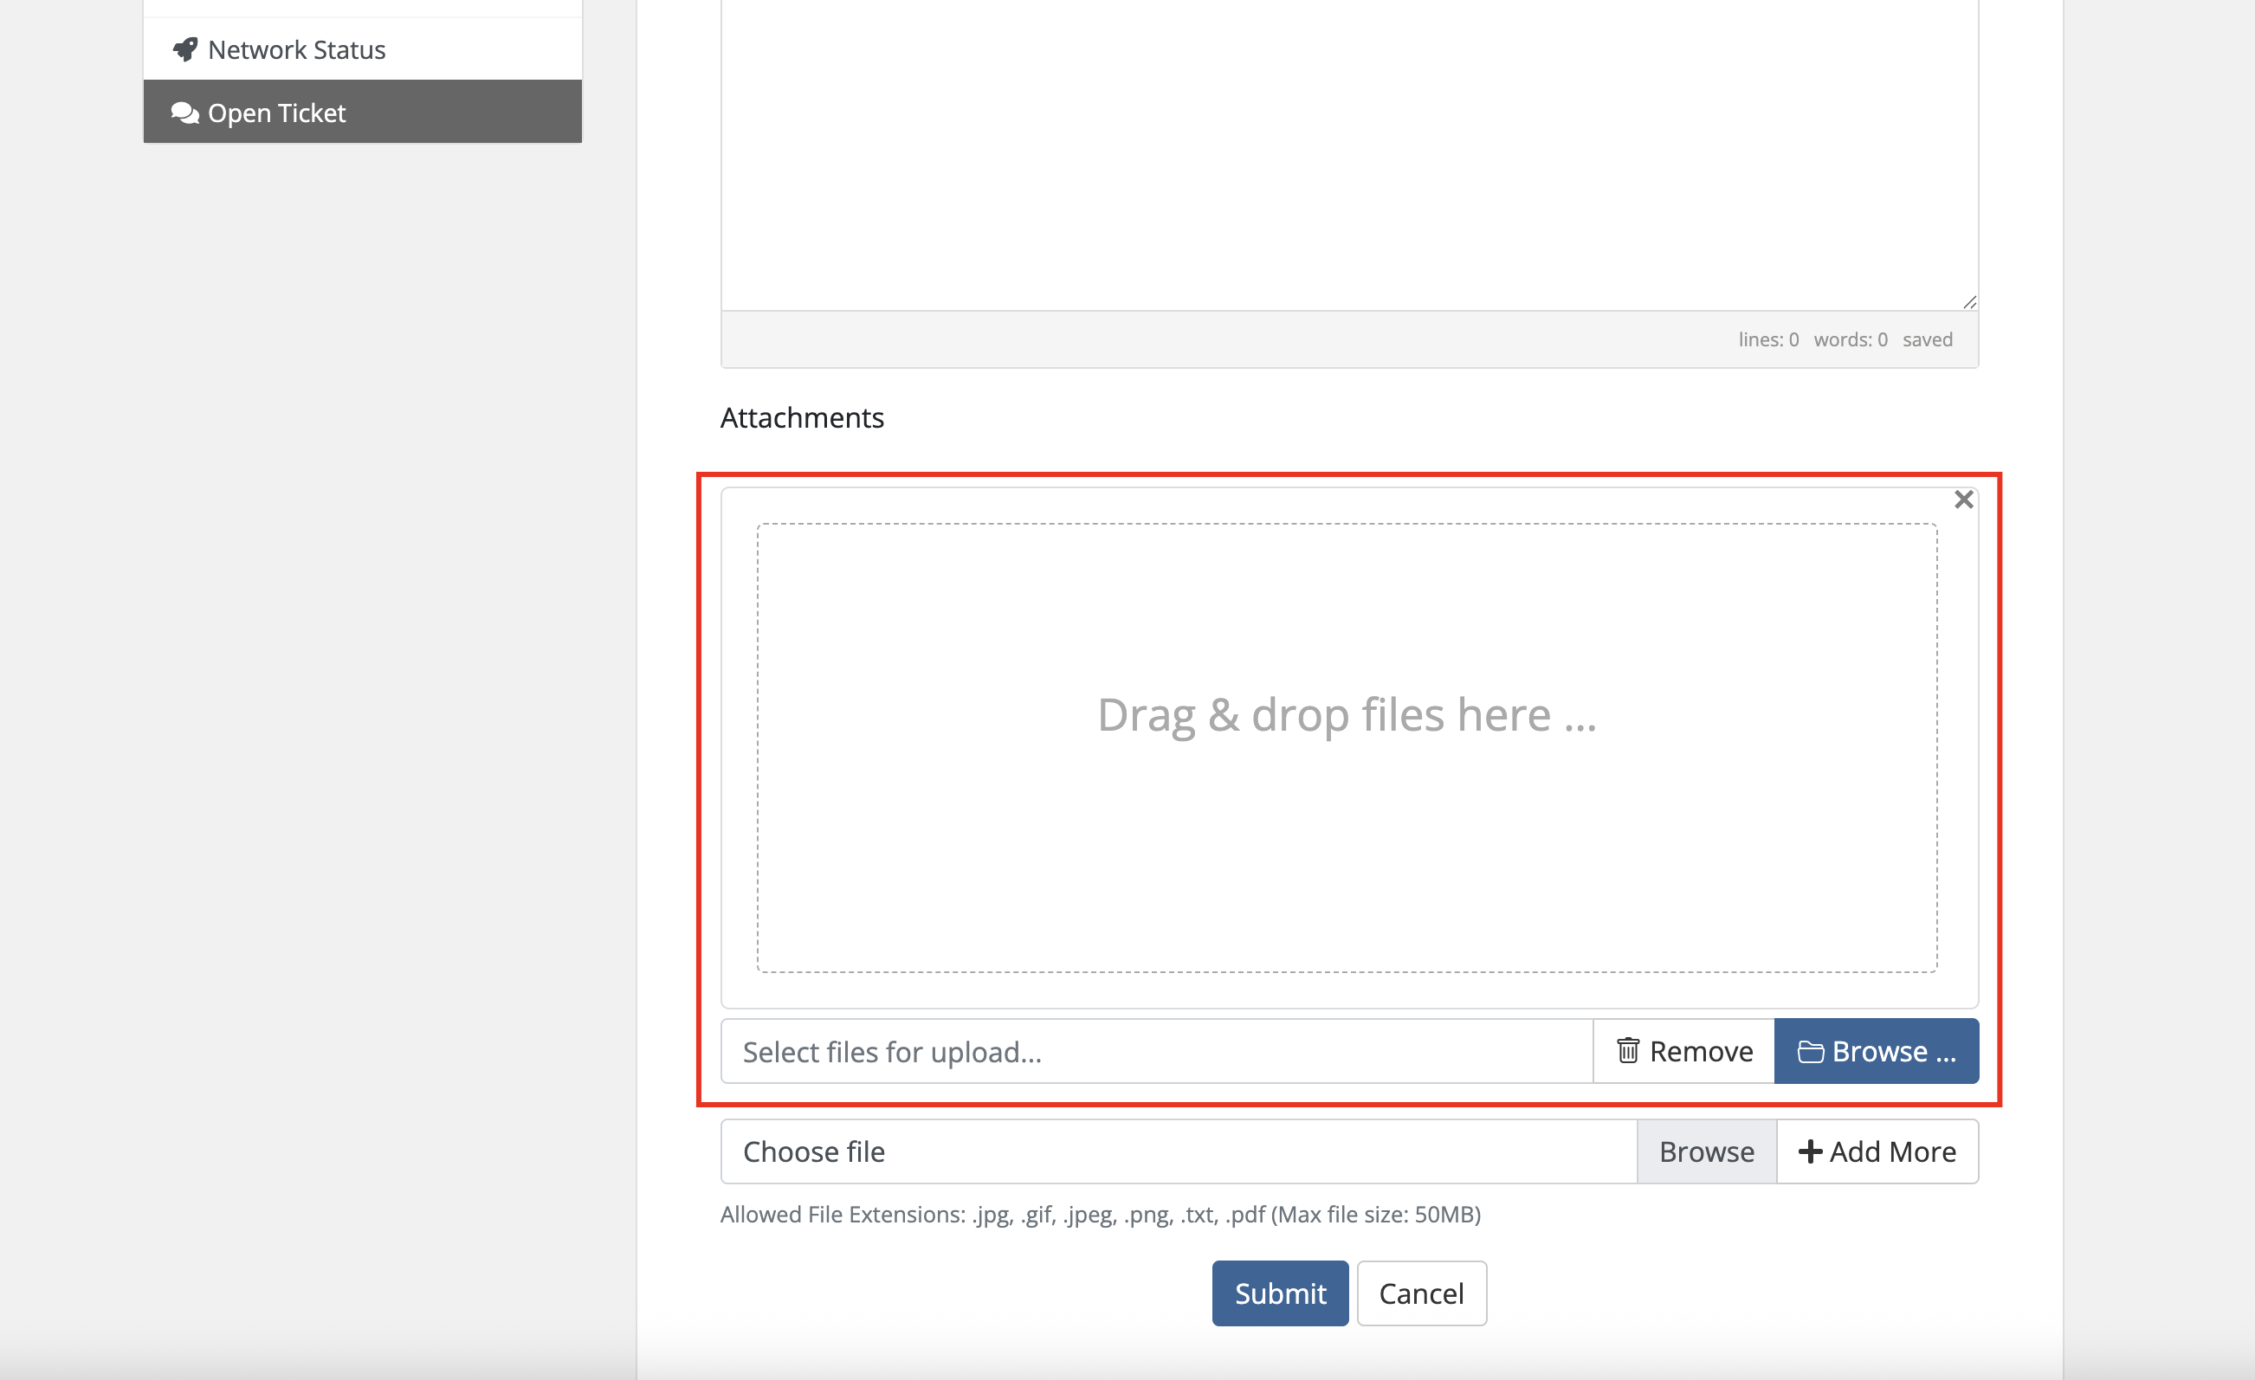Cancel the ticket form
The width and height of the screenshot is (2255, 1380).
click(x=1420, y=1293)
